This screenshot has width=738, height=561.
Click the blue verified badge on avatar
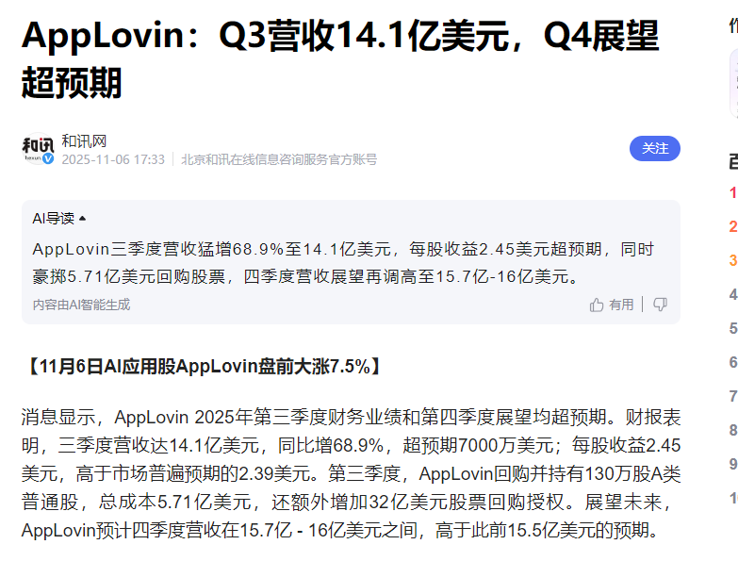click(x=48, y=159)
